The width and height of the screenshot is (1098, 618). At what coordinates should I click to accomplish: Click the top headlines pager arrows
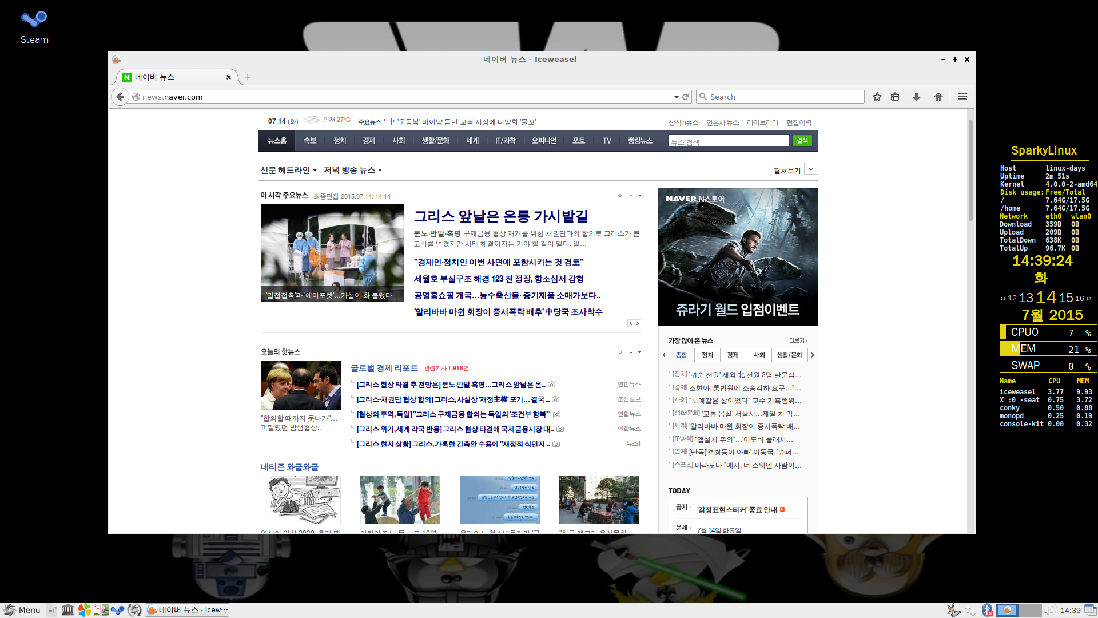click(x=634, y=323)
